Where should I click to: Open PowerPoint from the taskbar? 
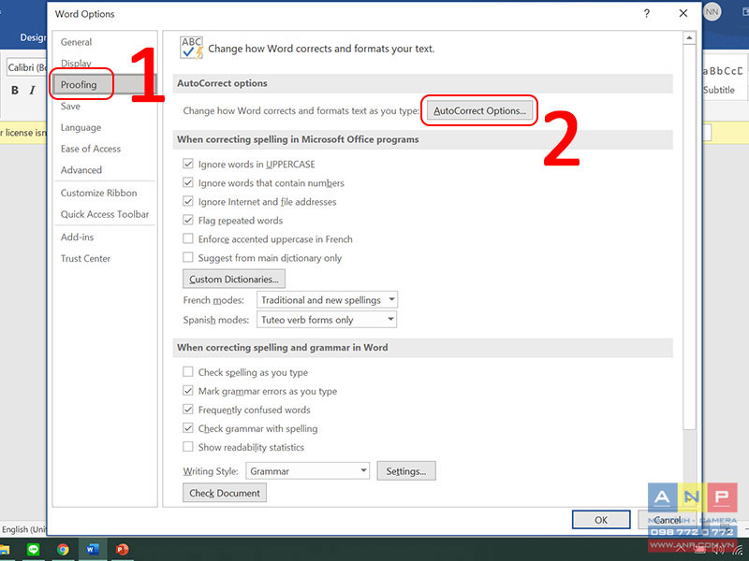click(x=123, y=550)
